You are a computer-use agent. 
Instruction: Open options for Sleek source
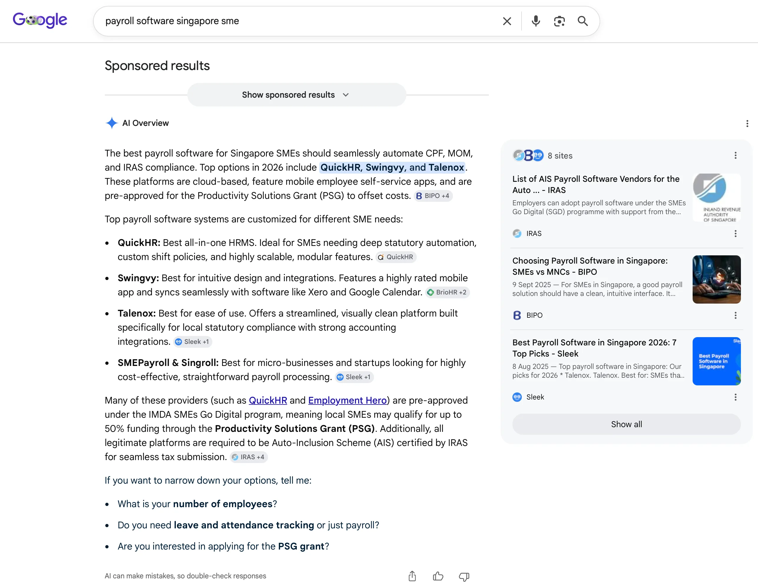click(735, 397)
